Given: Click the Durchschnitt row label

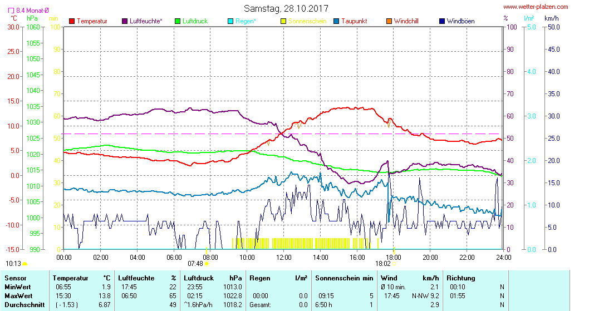Looking at the screenshot, I should click(x=24, y=305).
